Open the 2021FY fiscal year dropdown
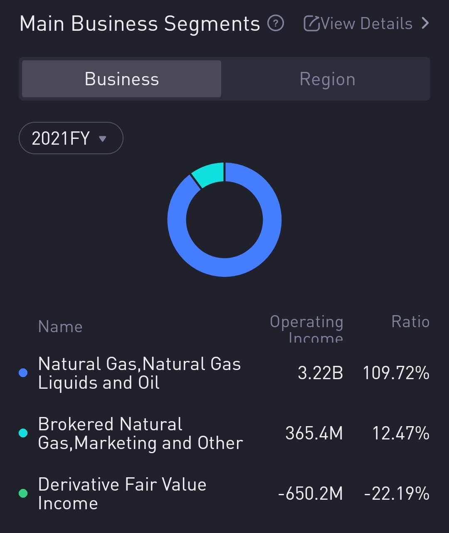This screenshot has height=533, width=449. (x=71, y=138)
